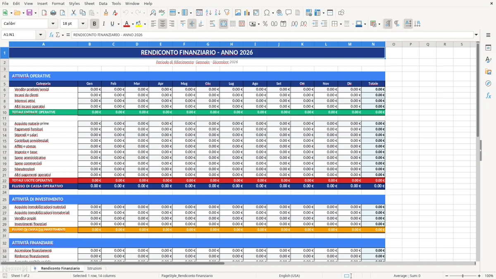Apply Percent format with the % icon
Image resolution: width=496 pixels, height=279 pixels.
tap(265, 24)
